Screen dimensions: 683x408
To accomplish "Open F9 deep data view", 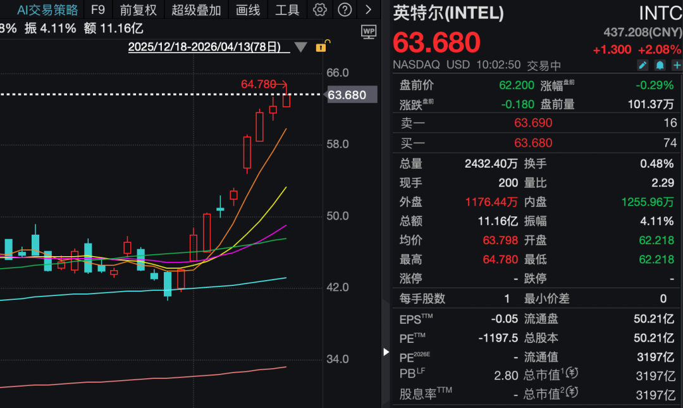I will [x=97, y=9].
